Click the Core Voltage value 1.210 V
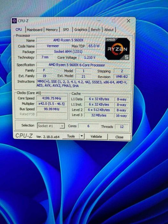The image size is (168, 224). click(90, 57)
